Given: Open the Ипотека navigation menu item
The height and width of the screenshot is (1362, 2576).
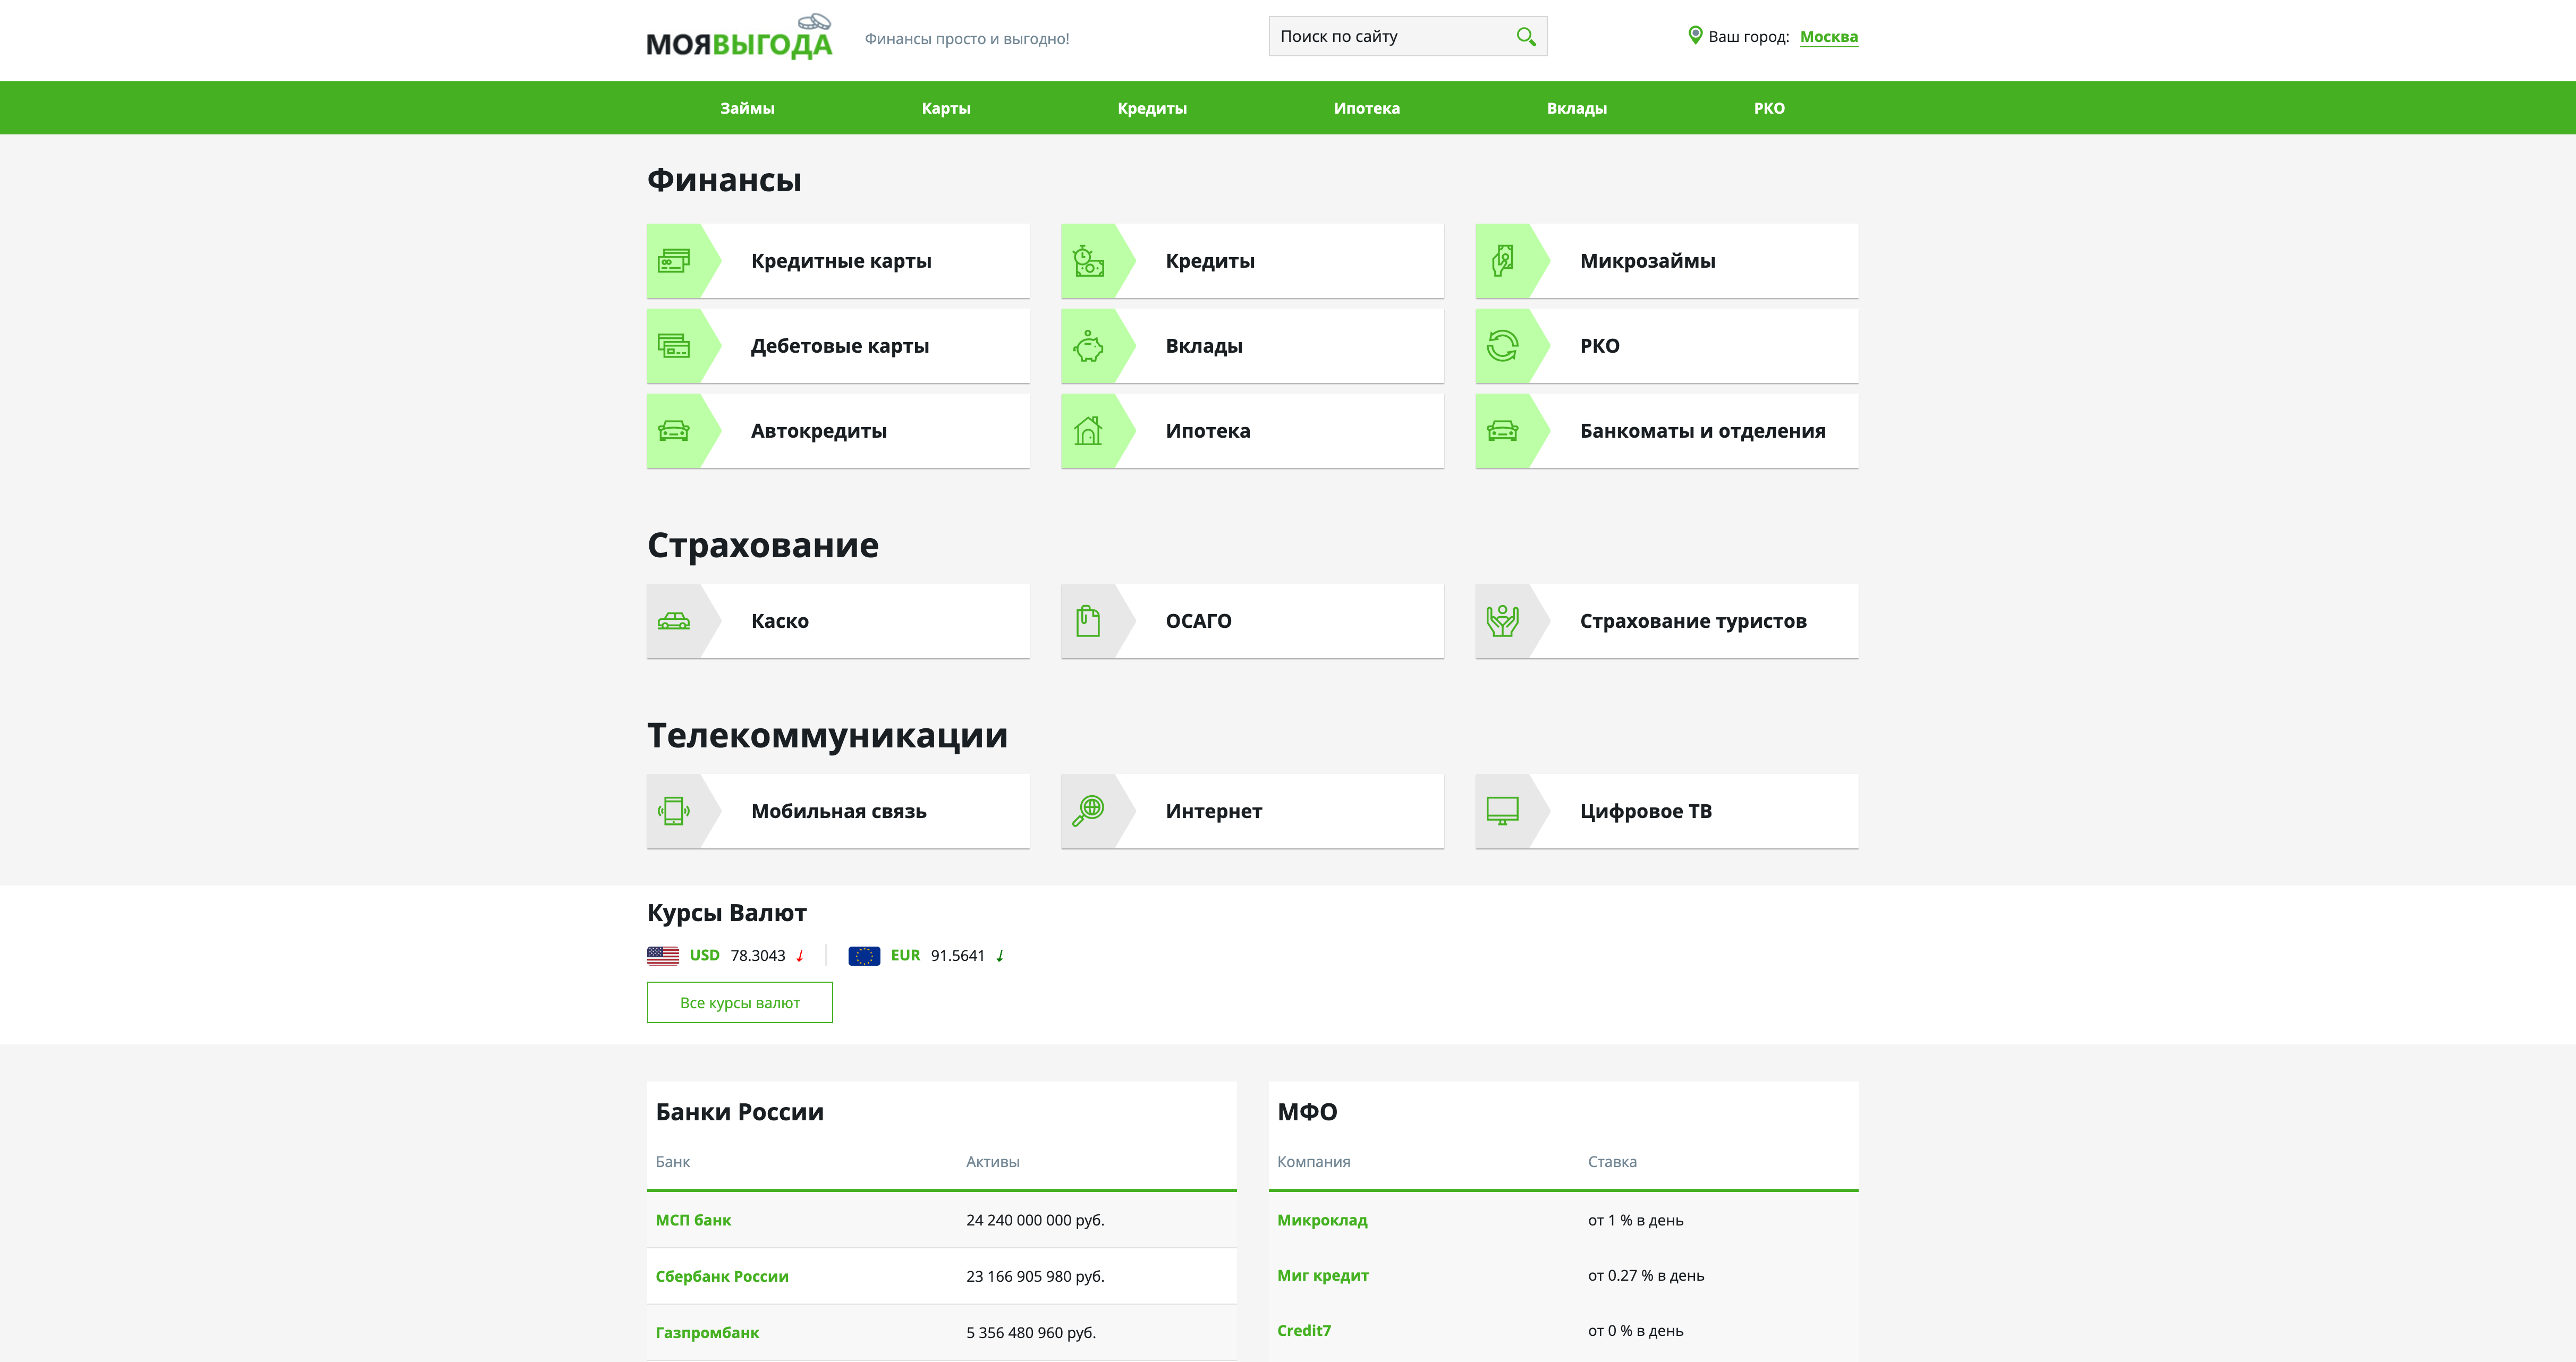Looking at the screenshot, I should coord(1366,108).
